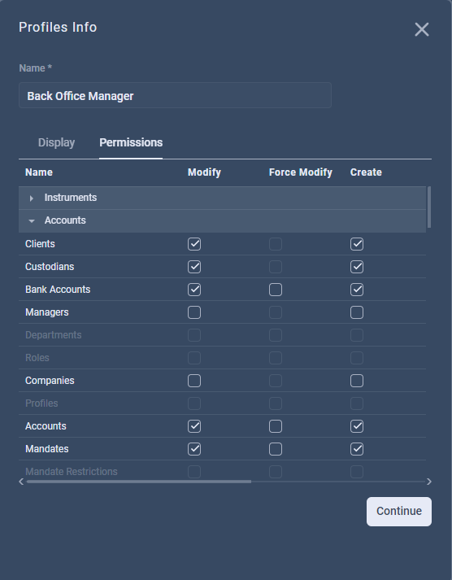
Task: Enable Force Modify for Bank Accounts
Action: [x=276, y=290]
